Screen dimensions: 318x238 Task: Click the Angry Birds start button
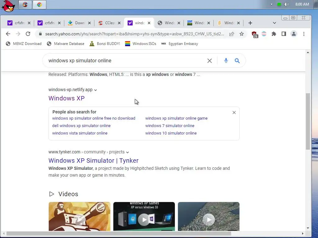(8, 6)
